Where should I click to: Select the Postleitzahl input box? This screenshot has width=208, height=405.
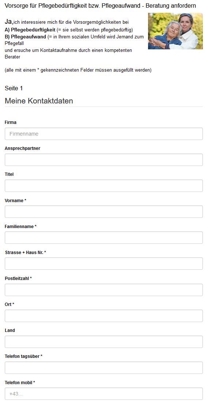pos(103,290)
